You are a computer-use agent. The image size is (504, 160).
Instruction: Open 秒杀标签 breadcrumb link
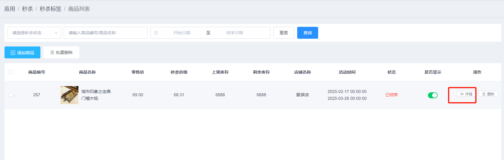(50, 9)
